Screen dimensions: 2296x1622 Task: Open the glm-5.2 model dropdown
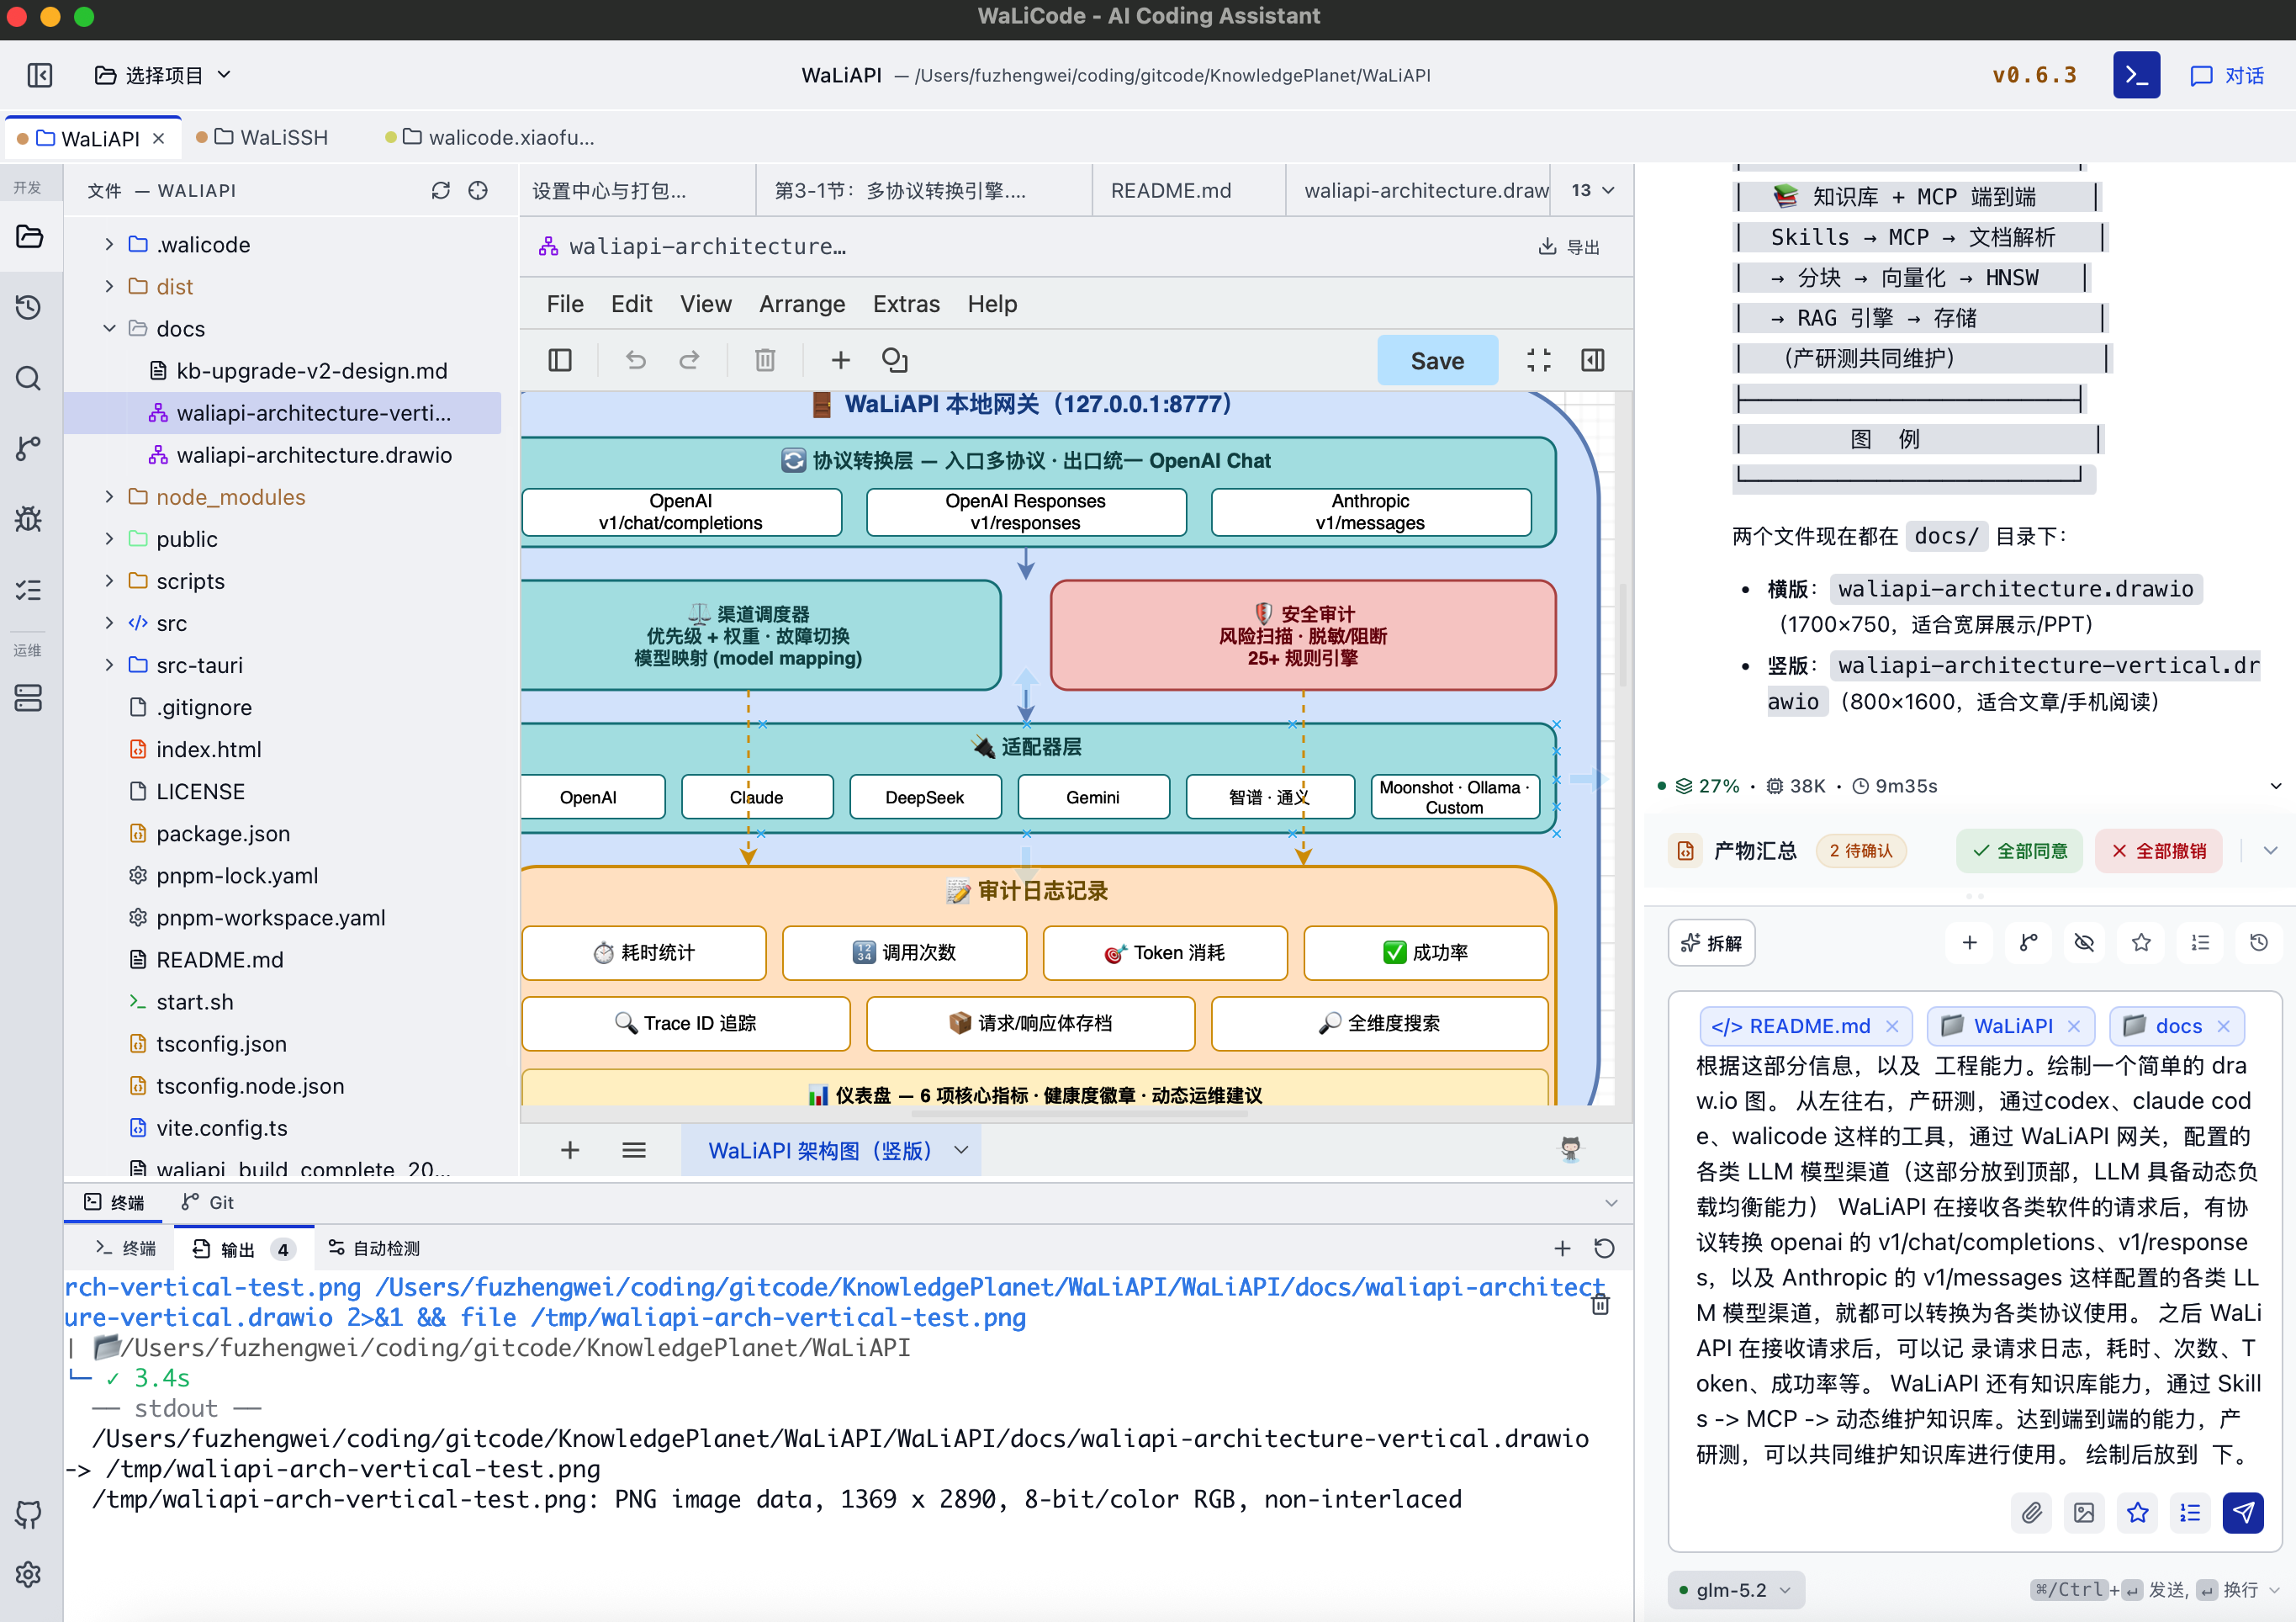coord(1736,1590)
